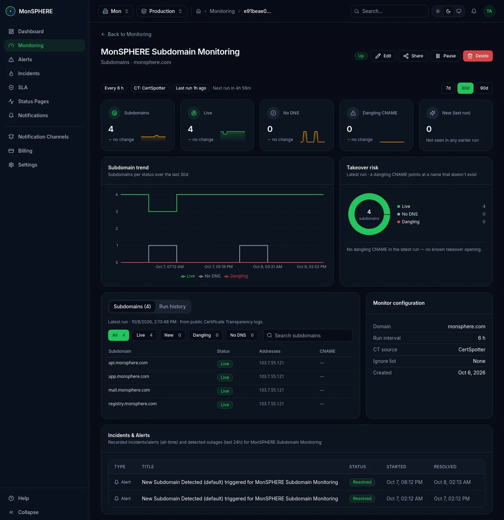
Task: Open Alerts in the sidebar
Action: [x=44, y=59]
